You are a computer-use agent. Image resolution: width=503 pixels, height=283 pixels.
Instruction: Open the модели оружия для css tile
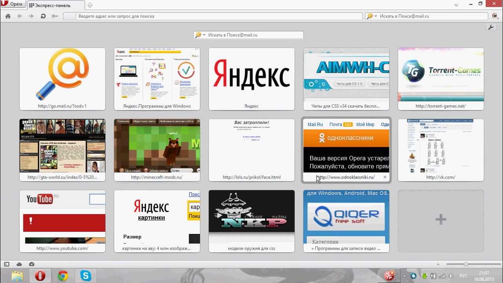[x=251, y=221]
